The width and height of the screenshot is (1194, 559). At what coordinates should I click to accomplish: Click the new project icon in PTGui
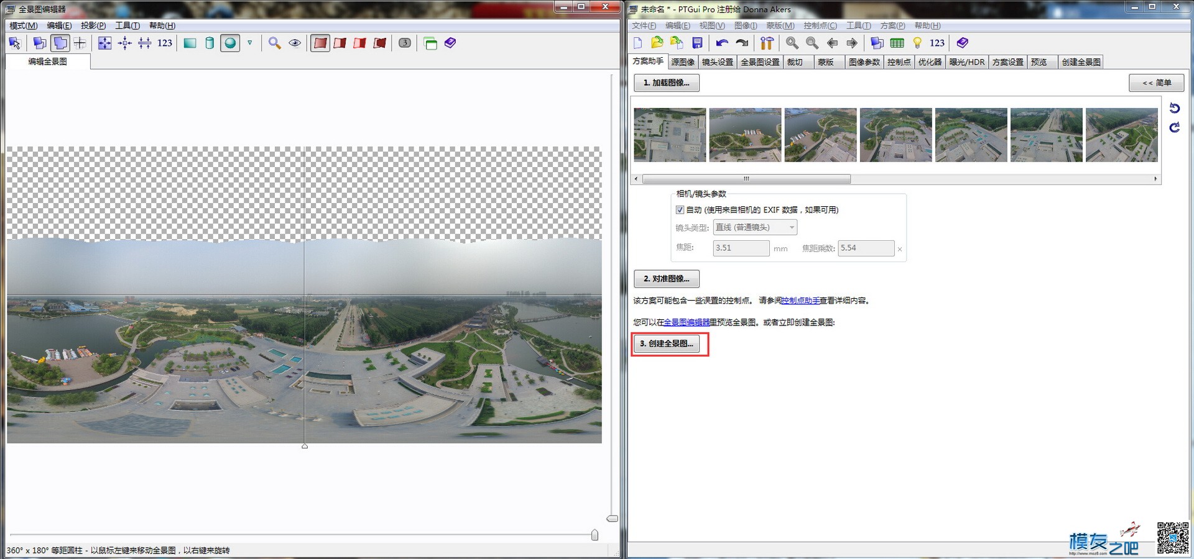pos(637,43)
